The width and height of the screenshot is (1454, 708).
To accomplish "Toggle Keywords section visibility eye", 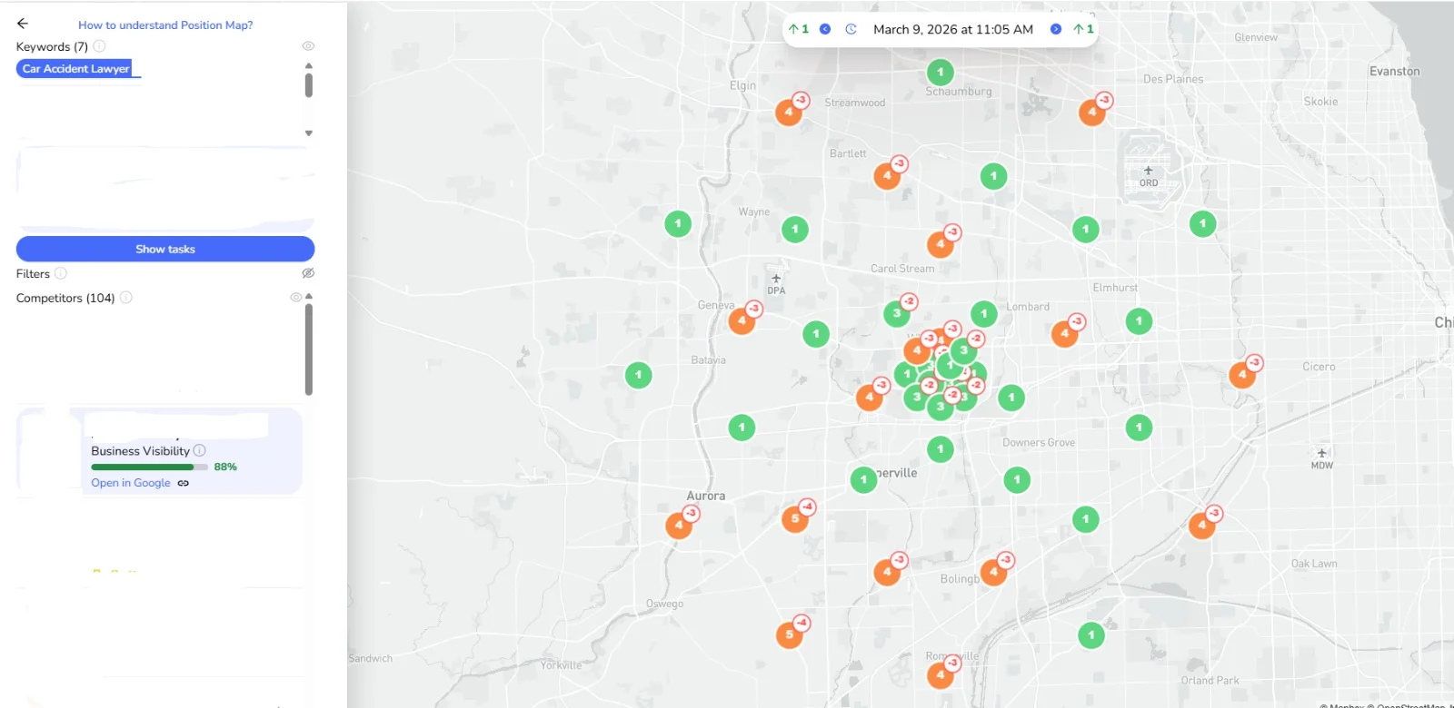I will coord(308,46).
